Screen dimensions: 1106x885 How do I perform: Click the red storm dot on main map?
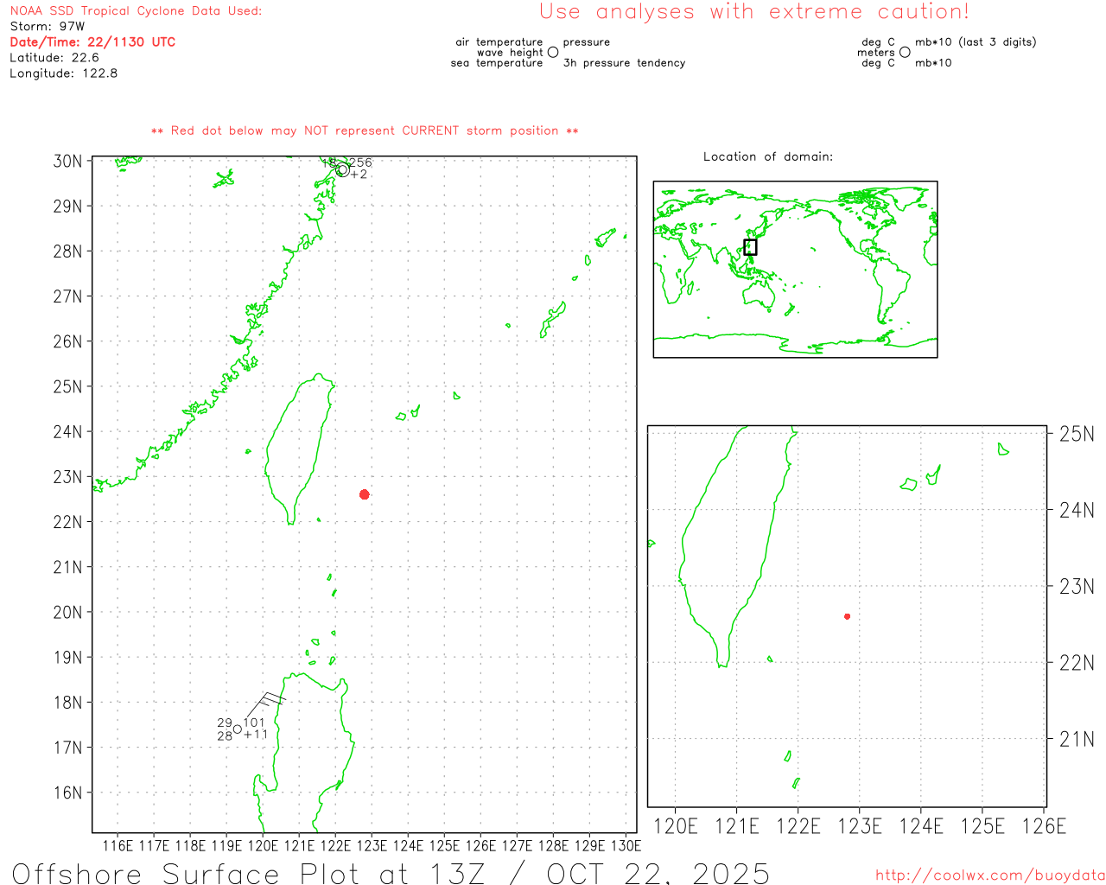pyautogui.click(x=365, y=494)
